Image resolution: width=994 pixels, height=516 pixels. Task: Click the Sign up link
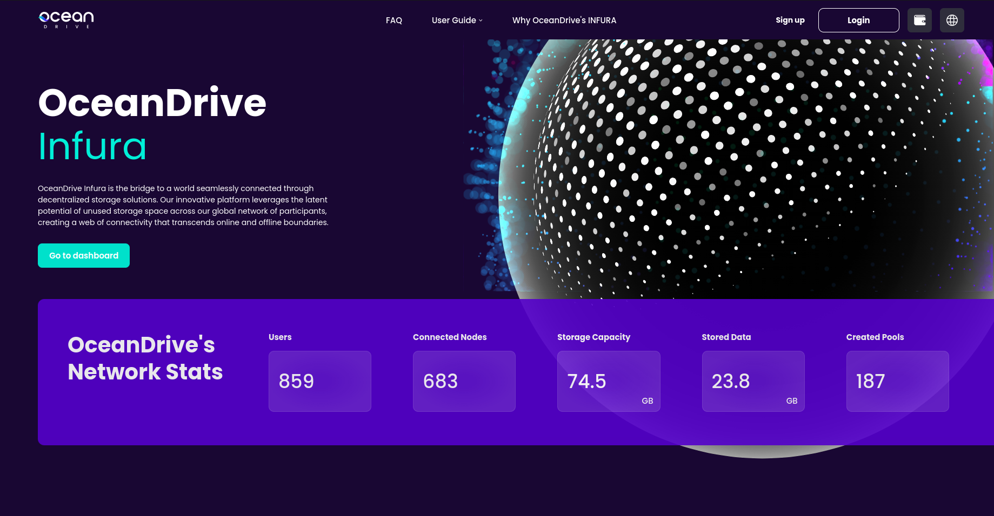pyautogui.click(x=790, y=20)
